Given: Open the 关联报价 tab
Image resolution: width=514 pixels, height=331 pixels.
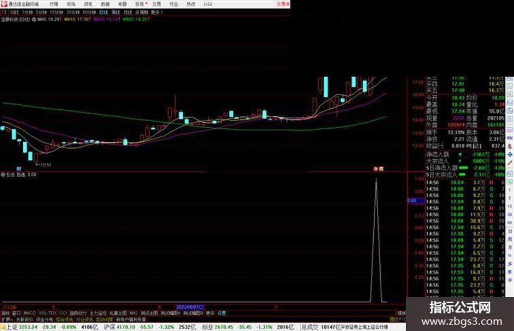Looking at the screenshot, I should tap(24, 319).
